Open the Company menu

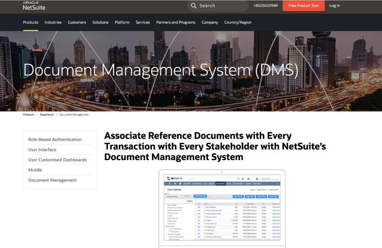click(210, 22)
